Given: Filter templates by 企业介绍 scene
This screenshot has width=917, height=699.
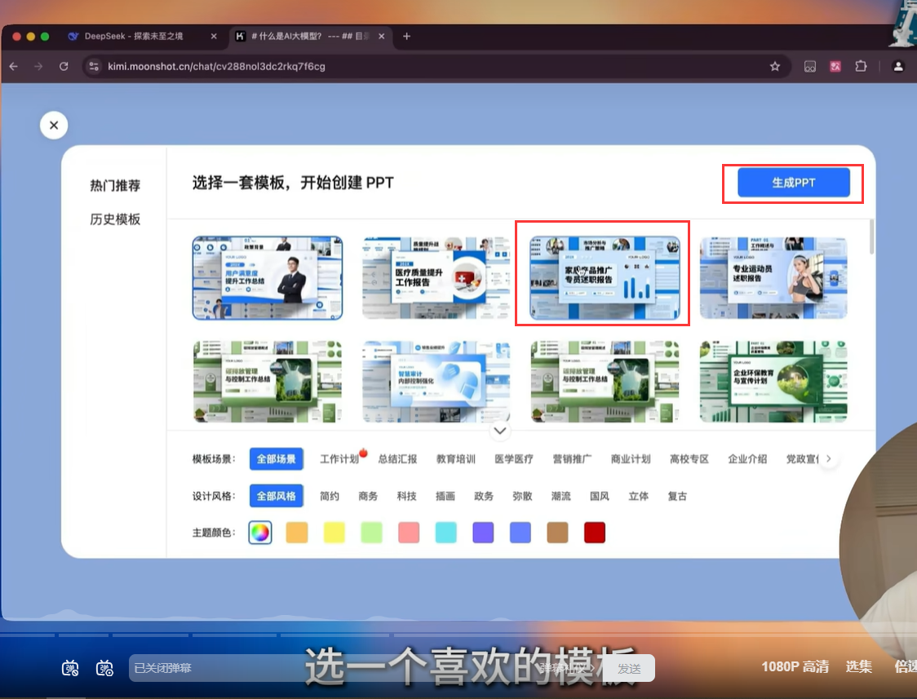Looking at the screenshot, I should coord(747,458).
